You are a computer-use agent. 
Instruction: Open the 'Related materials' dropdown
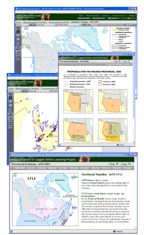click(69, 25)
